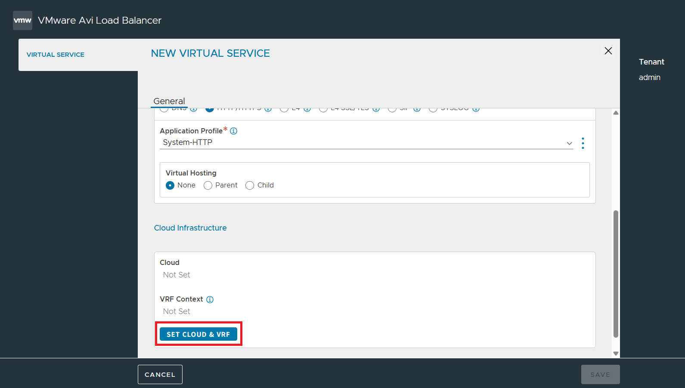Click the Application Profile label
This screenshot has width=685, height=388.
click(191, 131)
